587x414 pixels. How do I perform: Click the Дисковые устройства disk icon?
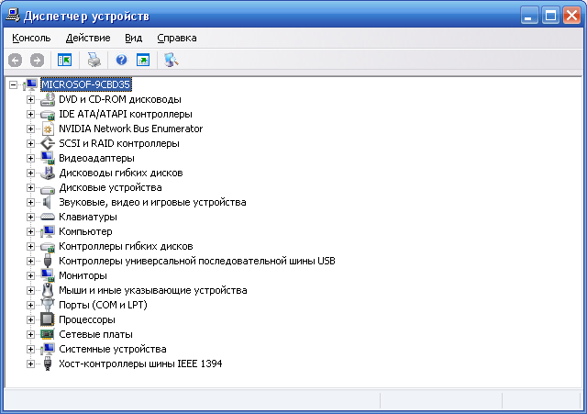point(48,188)
